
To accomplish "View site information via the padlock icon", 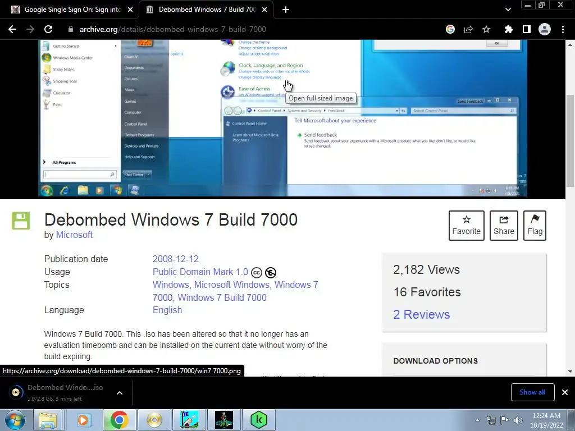I will [71, 29].
